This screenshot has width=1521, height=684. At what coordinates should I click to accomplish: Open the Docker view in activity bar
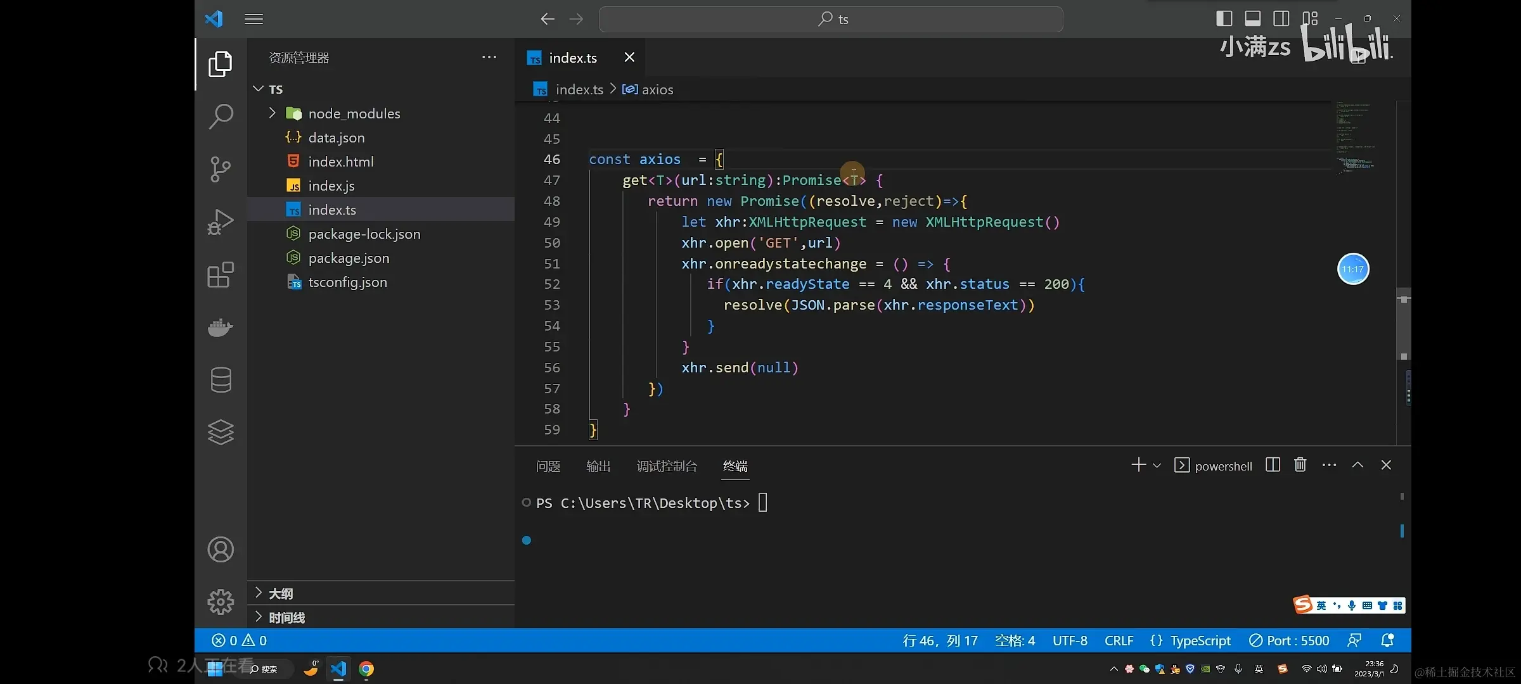tap(221, 327)
